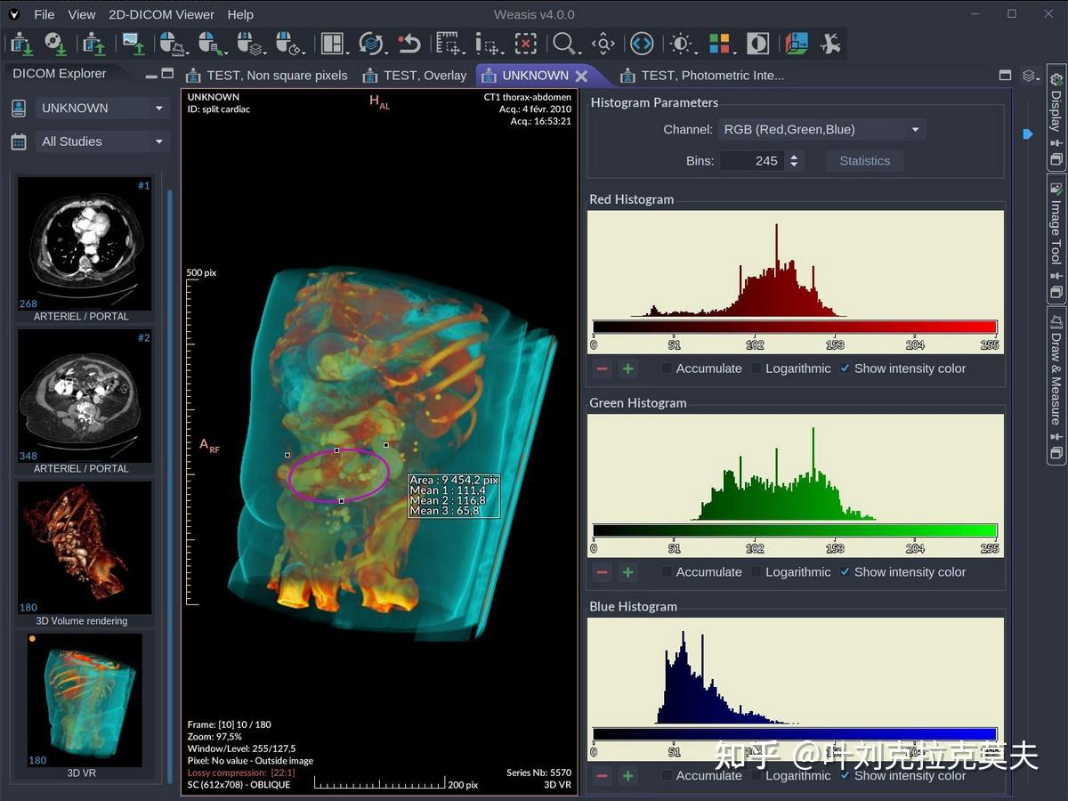Screen dimensions: 1068x801
Task: Enable Accumulate for Red Histogram
Action: pyautogui.click(x=667, y=368)
